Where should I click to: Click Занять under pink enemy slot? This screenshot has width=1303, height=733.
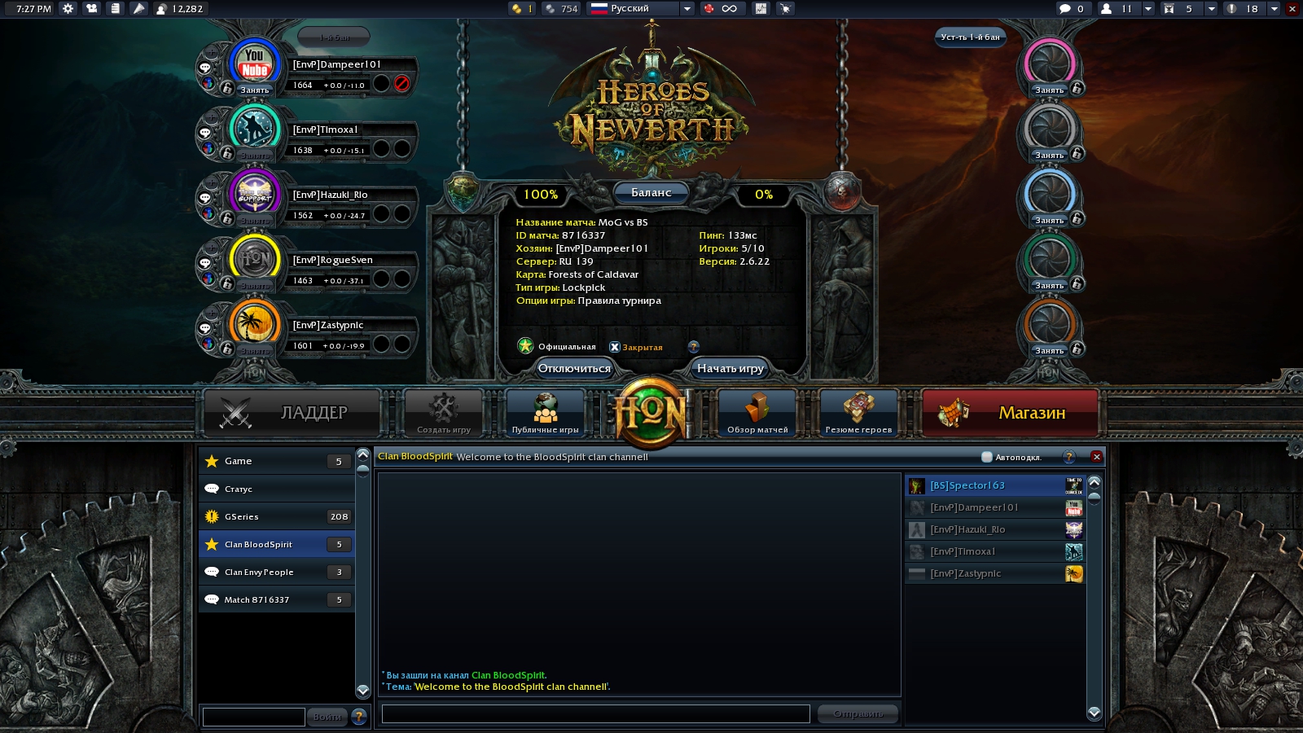click(x=1049, y=90)
